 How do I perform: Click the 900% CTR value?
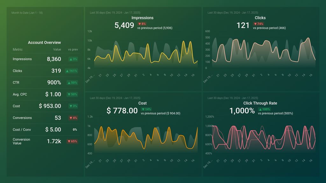click(54, 83)
